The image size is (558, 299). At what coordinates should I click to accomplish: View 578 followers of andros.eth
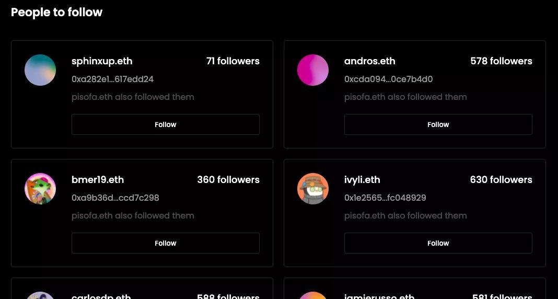pos(501,61)
